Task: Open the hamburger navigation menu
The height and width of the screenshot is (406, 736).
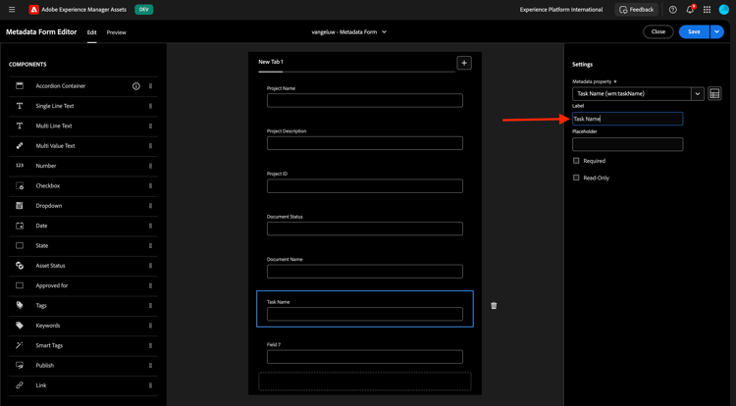Action: pos(12,10)
